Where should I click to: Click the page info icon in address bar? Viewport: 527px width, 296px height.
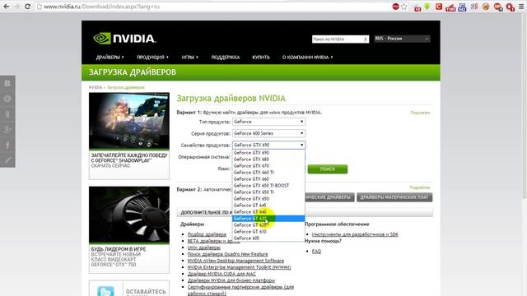pyautogui.click(x=40, y=7)
